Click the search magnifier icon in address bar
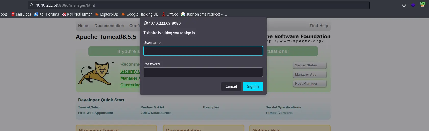 point(32,5)
